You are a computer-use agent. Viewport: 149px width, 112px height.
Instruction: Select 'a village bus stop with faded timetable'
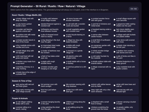64,41
